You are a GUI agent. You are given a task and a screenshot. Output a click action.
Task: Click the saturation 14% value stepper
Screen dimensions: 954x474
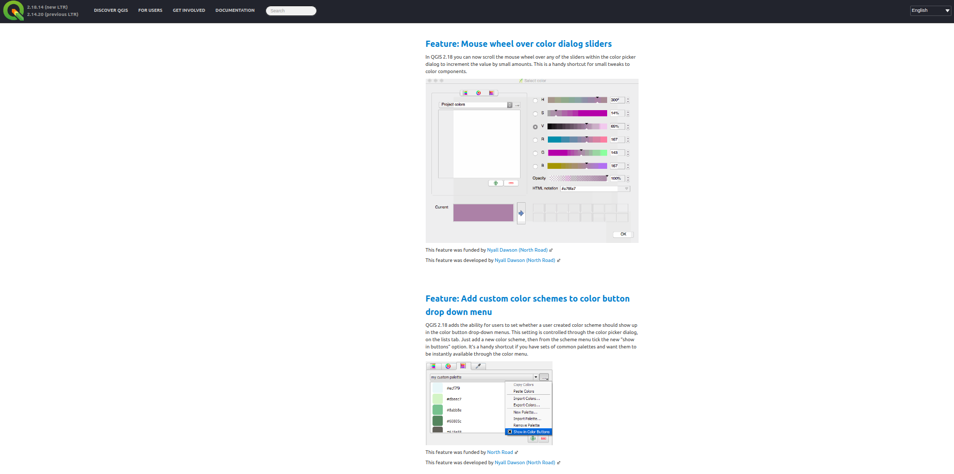628,114
